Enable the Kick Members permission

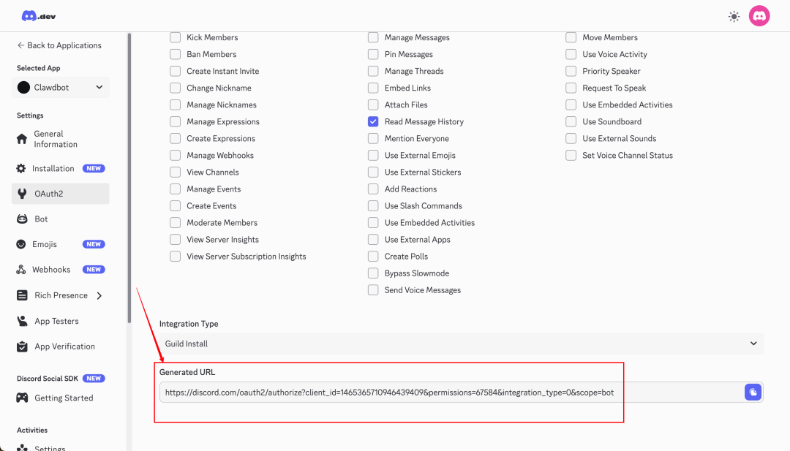pos(176,37)
